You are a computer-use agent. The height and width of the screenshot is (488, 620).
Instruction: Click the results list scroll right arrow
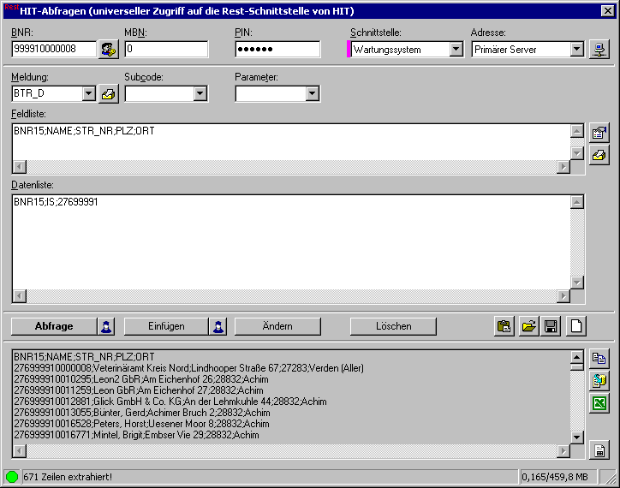click(x=563, y=450)
